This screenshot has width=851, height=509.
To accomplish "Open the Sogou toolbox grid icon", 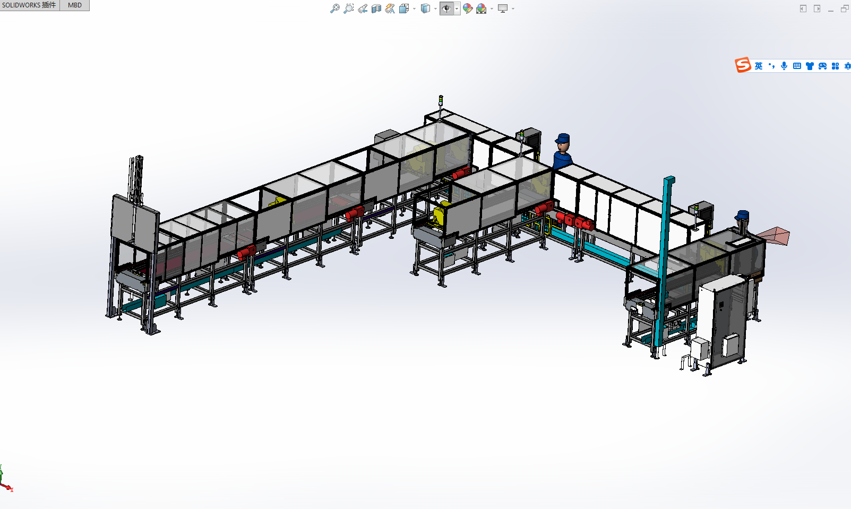I will 835,66.
